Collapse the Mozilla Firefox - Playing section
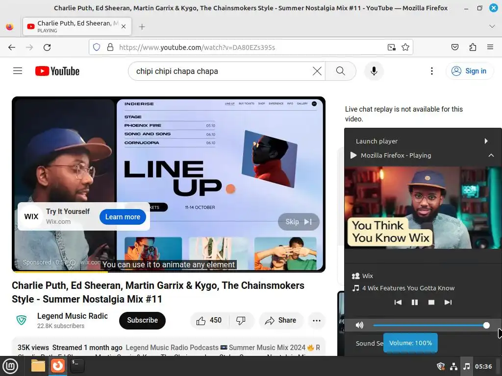Screen dimensions: 502x376 coord(491,155)
